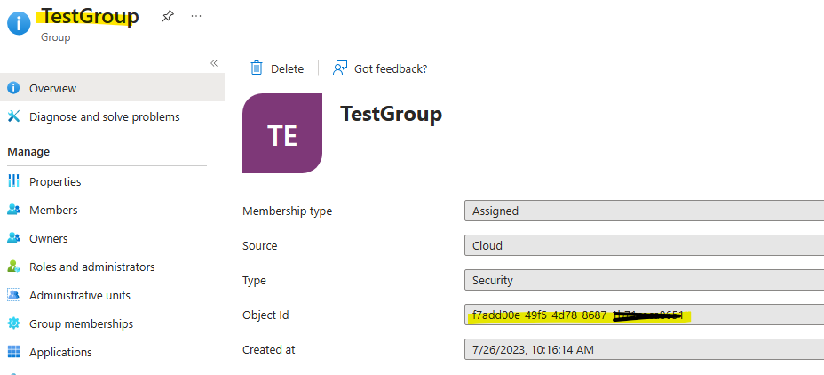
Task: Click the TestGroup heading beside the avatar
Action: (391, 114)
